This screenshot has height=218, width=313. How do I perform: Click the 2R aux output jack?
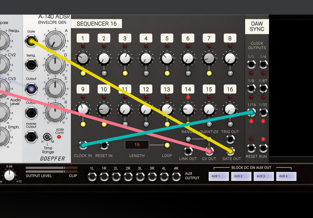coord(128,176)
